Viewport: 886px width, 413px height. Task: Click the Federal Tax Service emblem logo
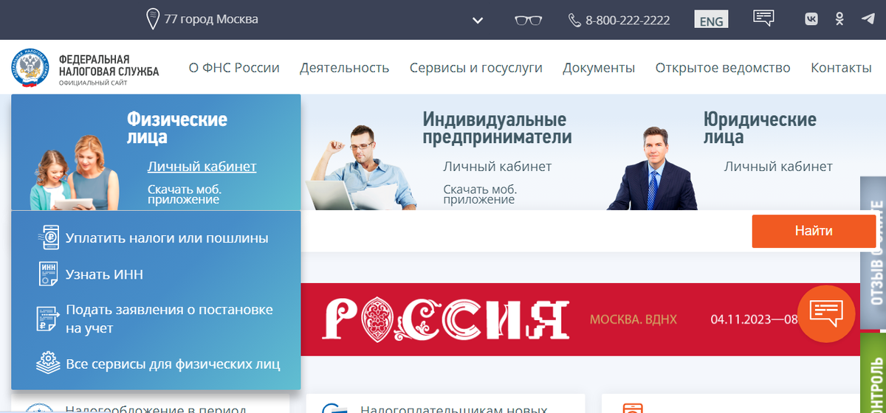(31, 69)
